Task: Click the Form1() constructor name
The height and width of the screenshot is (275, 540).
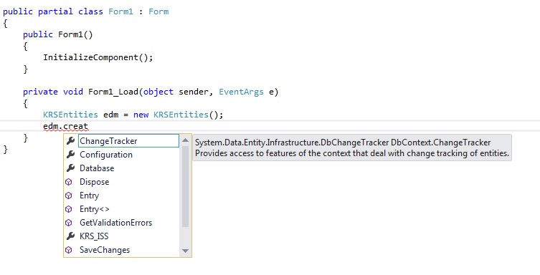Action: 75,34
